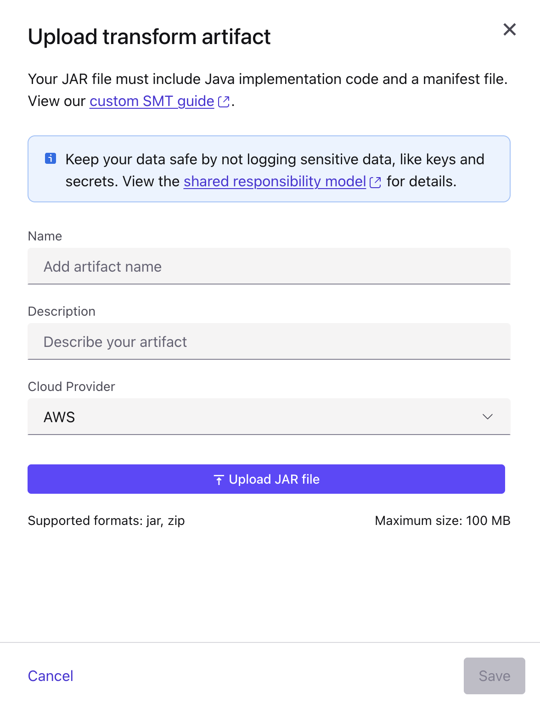Click the disabled Save button
Image resolution: width=540 pixels, height=703 pixels.
(x=495, y=676)
